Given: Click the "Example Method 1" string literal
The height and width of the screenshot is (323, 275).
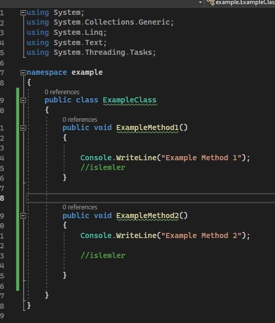Looking at the screenshot, I should 201,158.
